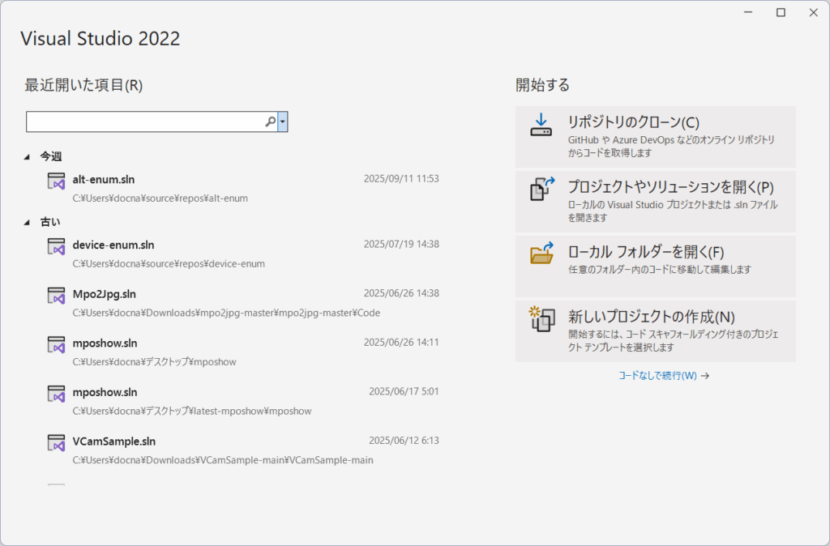Open Mpo2Jpg.sln from recent list
This screenshot has height=546, width=830.
(x=242, y=303)
